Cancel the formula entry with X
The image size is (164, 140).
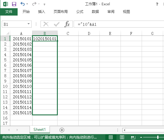point(46,24)
